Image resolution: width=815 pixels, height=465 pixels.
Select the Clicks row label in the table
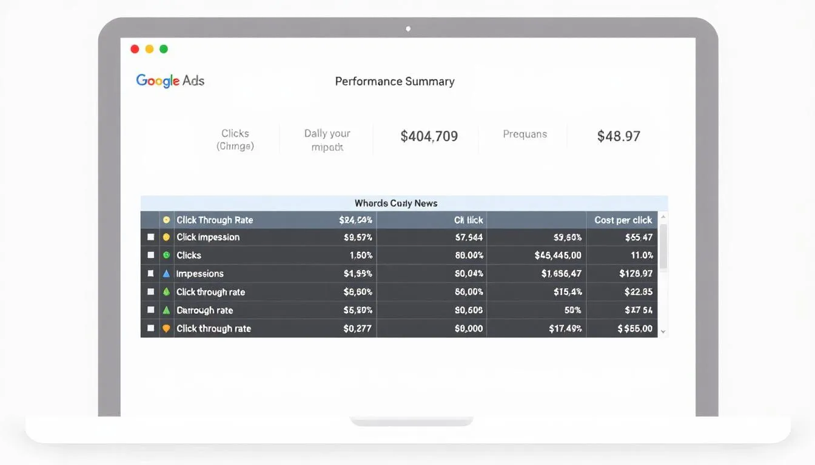189,256
